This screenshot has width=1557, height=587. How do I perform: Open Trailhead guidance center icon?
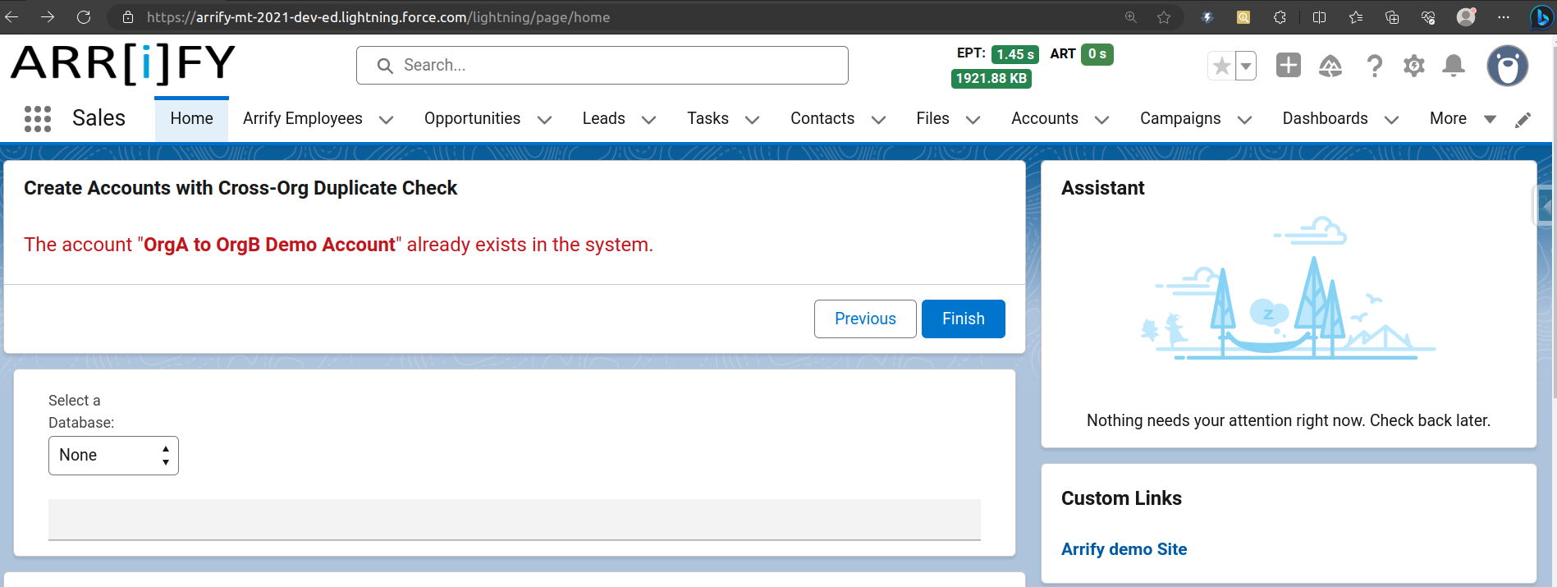[1330, 66]
